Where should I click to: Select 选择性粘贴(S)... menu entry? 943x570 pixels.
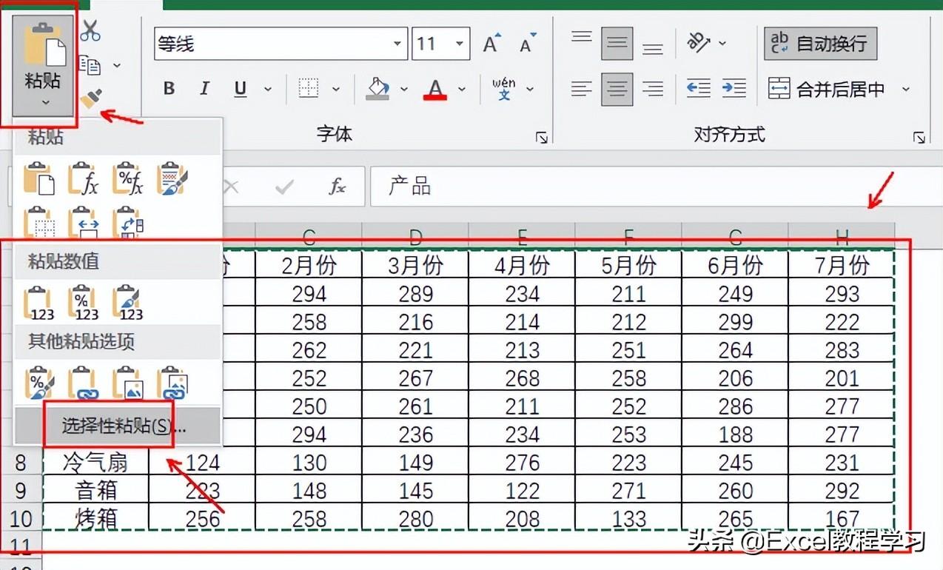pos(117,426)
